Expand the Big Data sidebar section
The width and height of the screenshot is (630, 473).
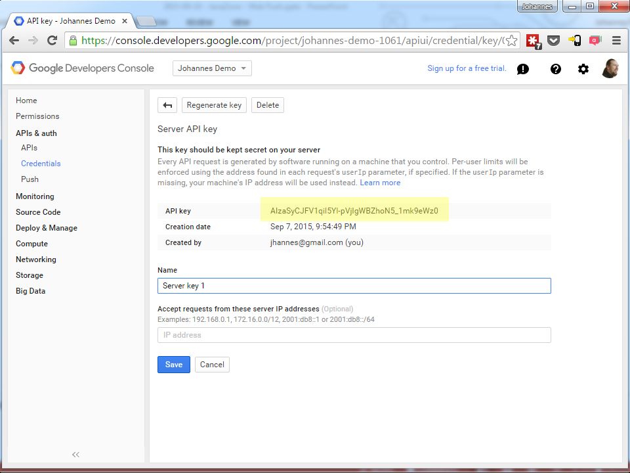pos(31,291)
